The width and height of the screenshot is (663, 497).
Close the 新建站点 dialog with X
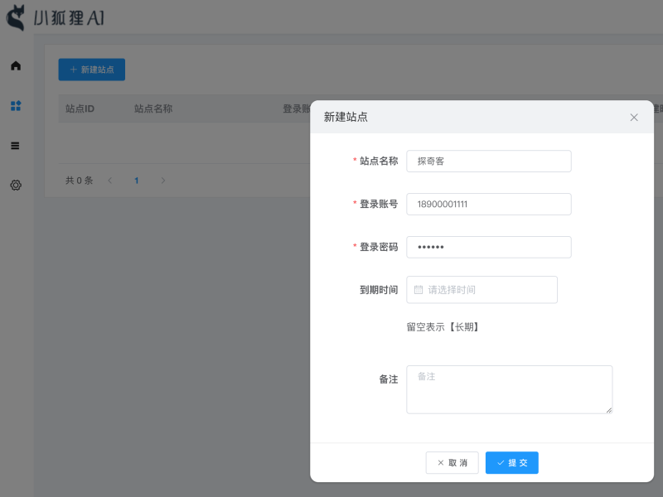pos(634,118)
